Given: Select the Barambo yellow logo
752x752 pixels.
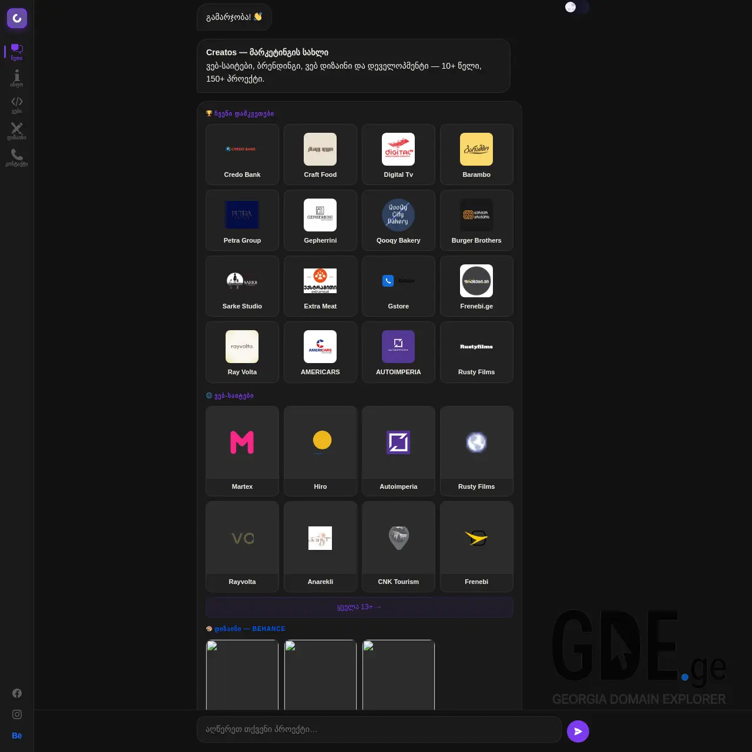Looking at the screenshot, I should [476, 149].
